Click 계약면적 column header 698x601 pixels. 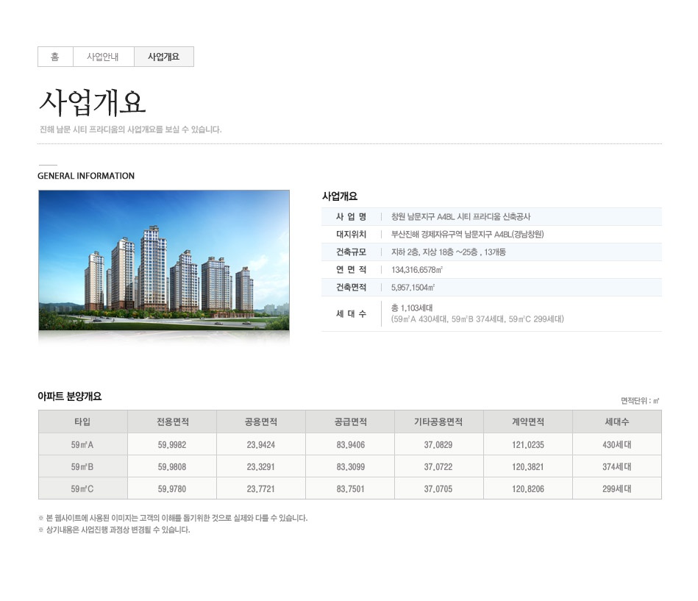[x=528, y=422]
